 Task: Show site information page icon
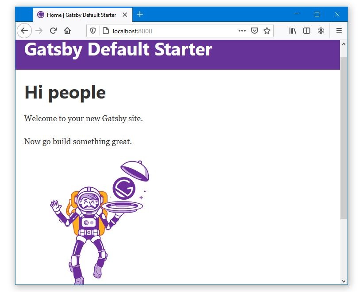pyautogui.click(x=105, y=31)
